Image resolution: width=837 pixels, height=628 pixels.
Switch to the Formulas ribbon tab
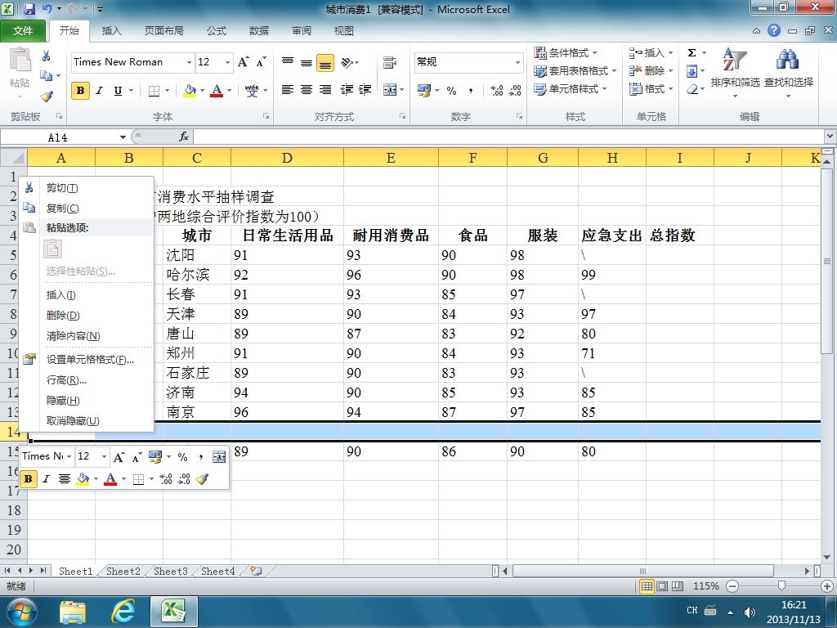pos(216,31)
